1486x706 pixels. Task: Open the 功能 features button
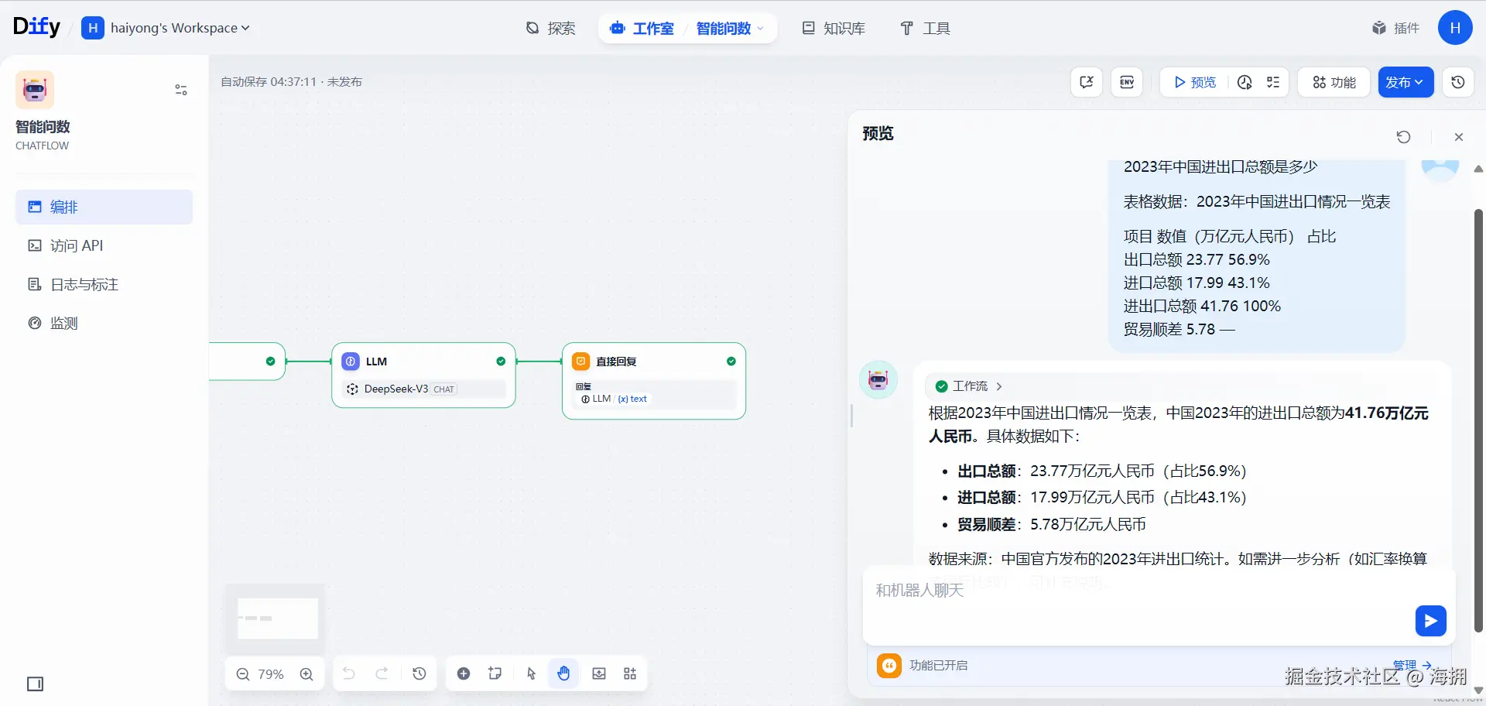[x=1334, y=82]
